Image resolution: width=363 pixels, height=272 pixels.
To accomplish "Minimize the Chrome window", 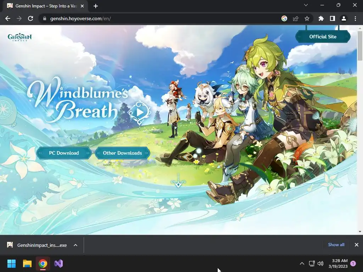I will 322,5.
